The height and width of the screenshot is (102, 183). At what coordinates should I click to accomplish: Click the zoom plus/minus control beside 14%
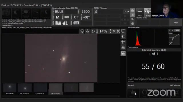110,31
